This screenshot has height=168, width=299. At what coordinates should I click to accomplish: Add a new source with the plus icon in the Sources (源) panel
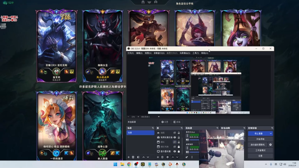[158, 157]
